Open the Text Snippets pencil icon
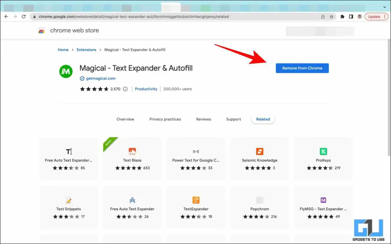The height and width of the screenshot is (244, 391). click(69, 200)
